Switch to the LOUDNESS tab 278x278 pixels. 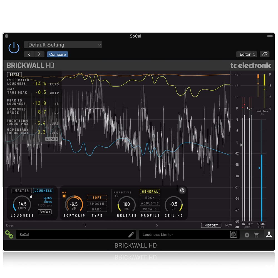tap(43, 191)
